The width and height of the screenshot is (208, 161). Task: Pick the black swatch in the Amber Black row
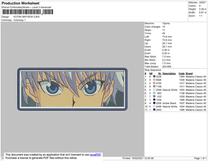[154, 103]
